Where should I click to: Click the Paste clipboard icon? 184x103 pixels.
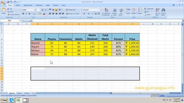pos(4,10)
